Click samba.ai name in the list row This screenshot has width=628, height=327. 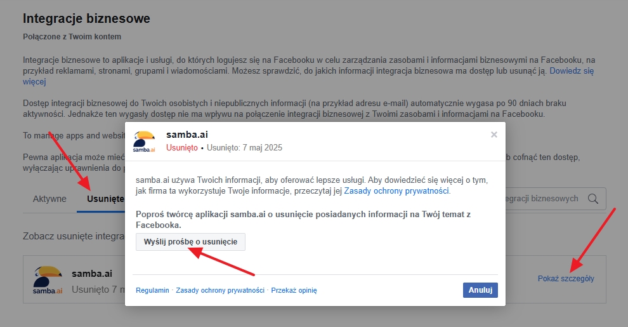92,274
